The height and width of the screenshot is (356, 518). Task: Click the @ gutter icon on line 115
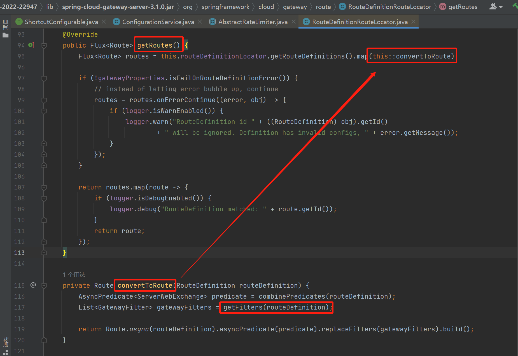[x=33, y=285]
